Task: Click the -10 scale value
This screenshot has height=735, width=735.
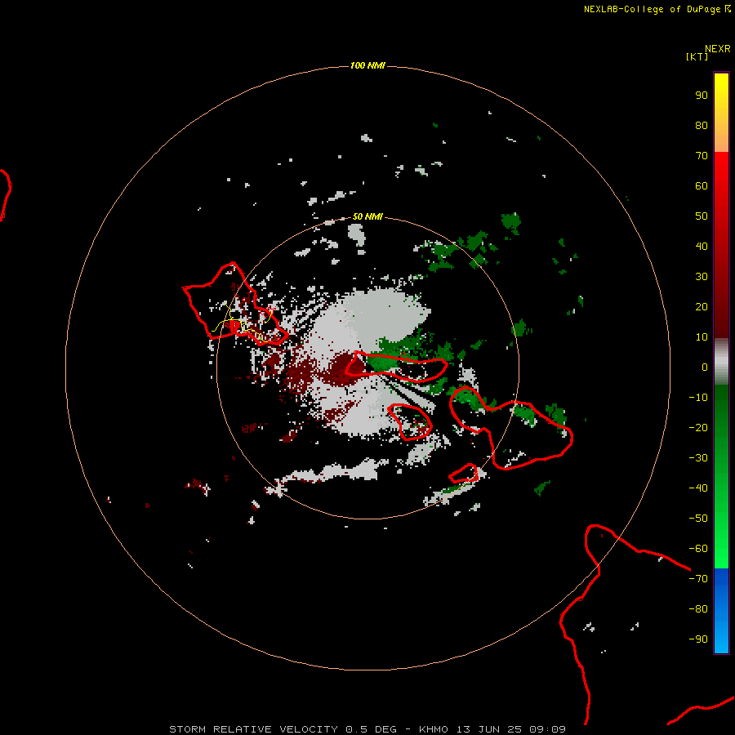Action: (x=698, y=398)
